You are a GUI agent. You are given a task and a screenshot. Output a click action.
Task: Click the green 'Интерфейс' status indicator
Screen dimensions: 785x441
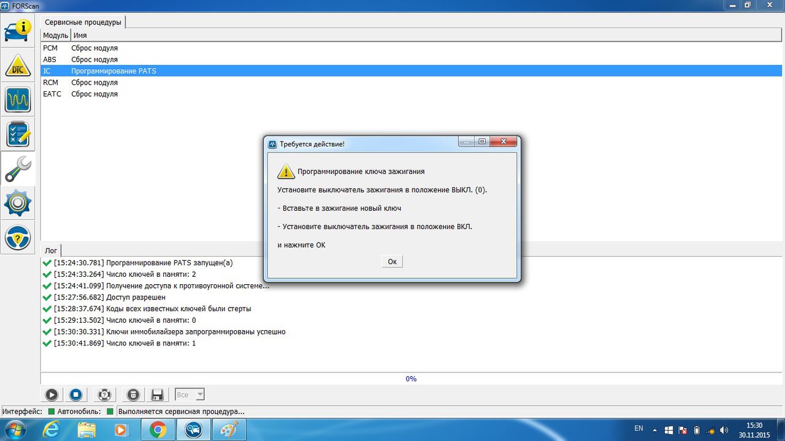tap(52, 412)
